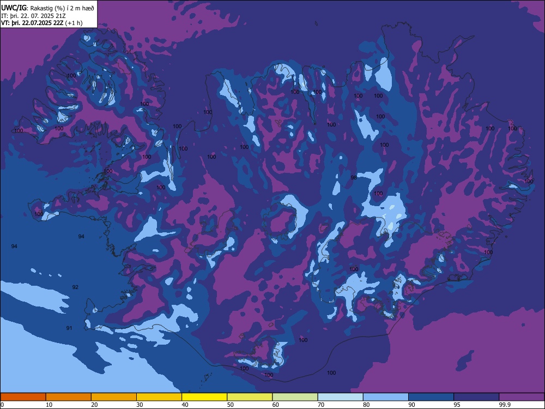Click the legend tick label '70'
Image resolution: width=545 pixels, height=409 pixels.
pyautogui.click(x=321, y=405)
